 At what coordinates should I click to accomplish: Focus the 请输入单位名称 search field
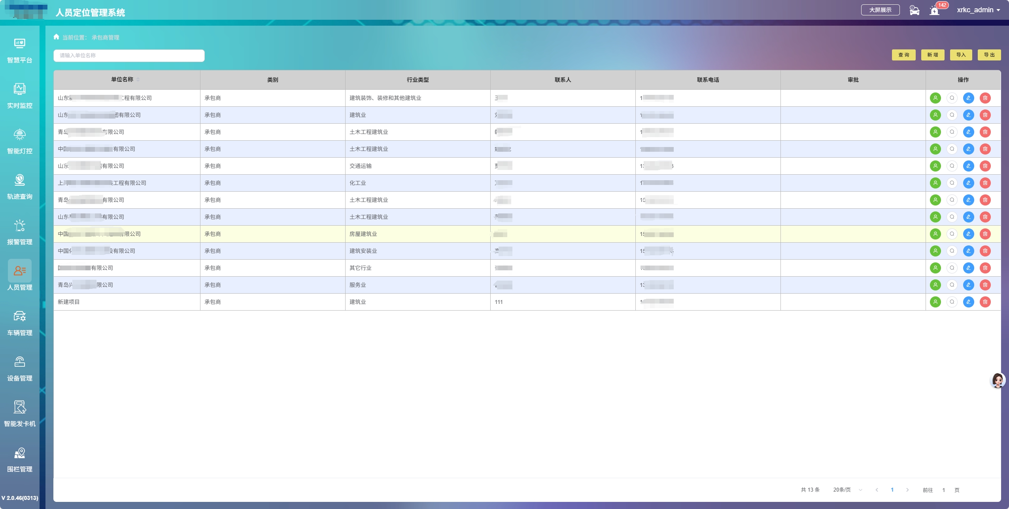[129, 55]
